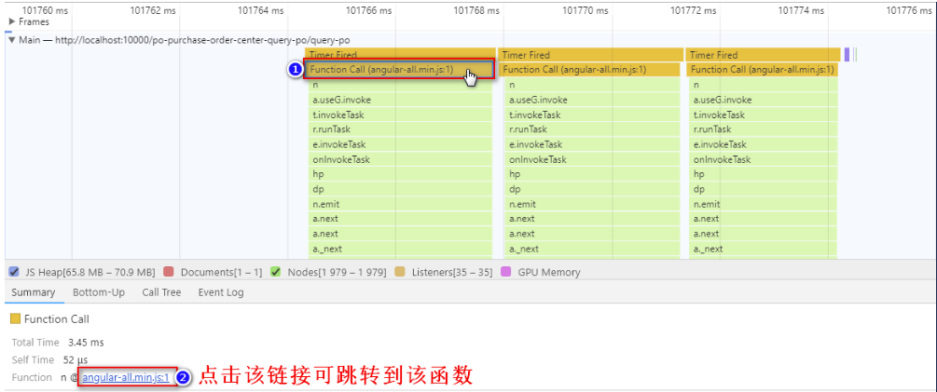Switch to the Summary tab

(34, 292)
